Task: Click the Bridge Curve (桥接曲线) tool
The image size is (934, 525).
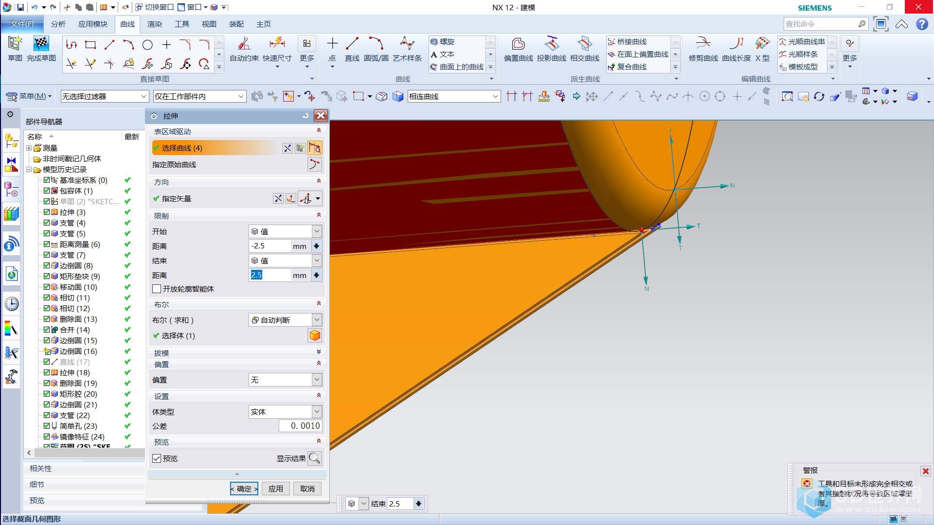Action: click(x=628, y=42)
